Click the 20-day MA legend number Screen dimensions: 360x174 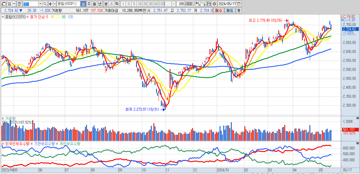pyautogui.click(x=58, y=17)
